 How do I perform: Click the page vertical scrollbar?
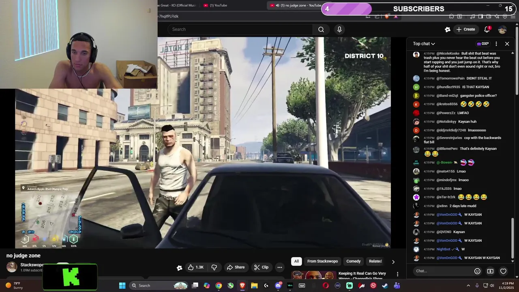tap(517, 61)
